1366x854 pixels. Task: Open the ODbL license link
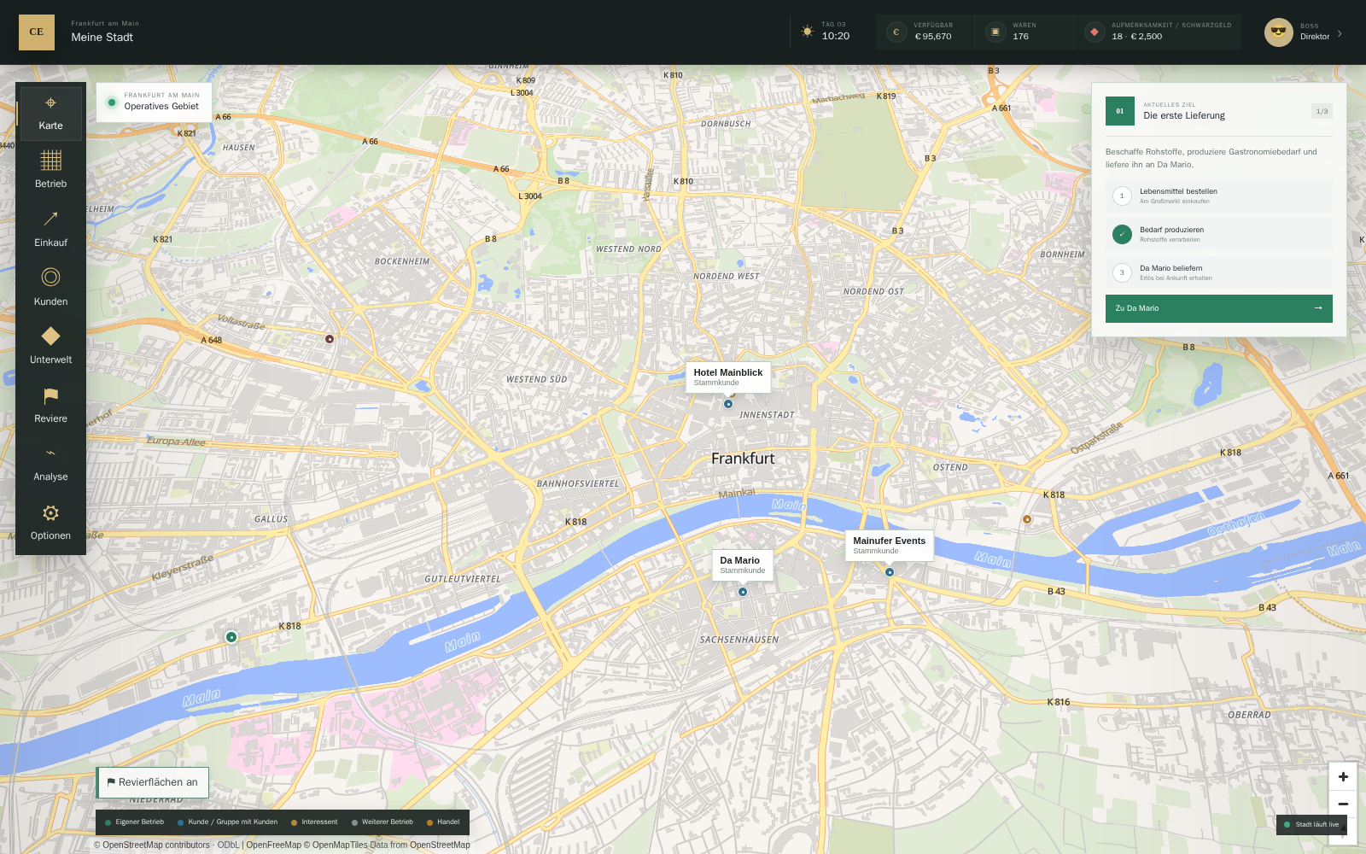[x=228, y=845]
